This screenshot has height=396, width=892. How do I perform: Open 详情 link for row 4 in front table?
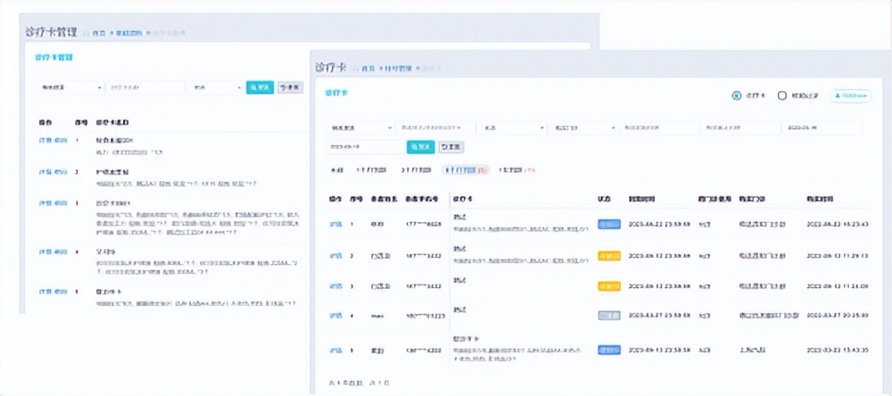click(335, 315)
